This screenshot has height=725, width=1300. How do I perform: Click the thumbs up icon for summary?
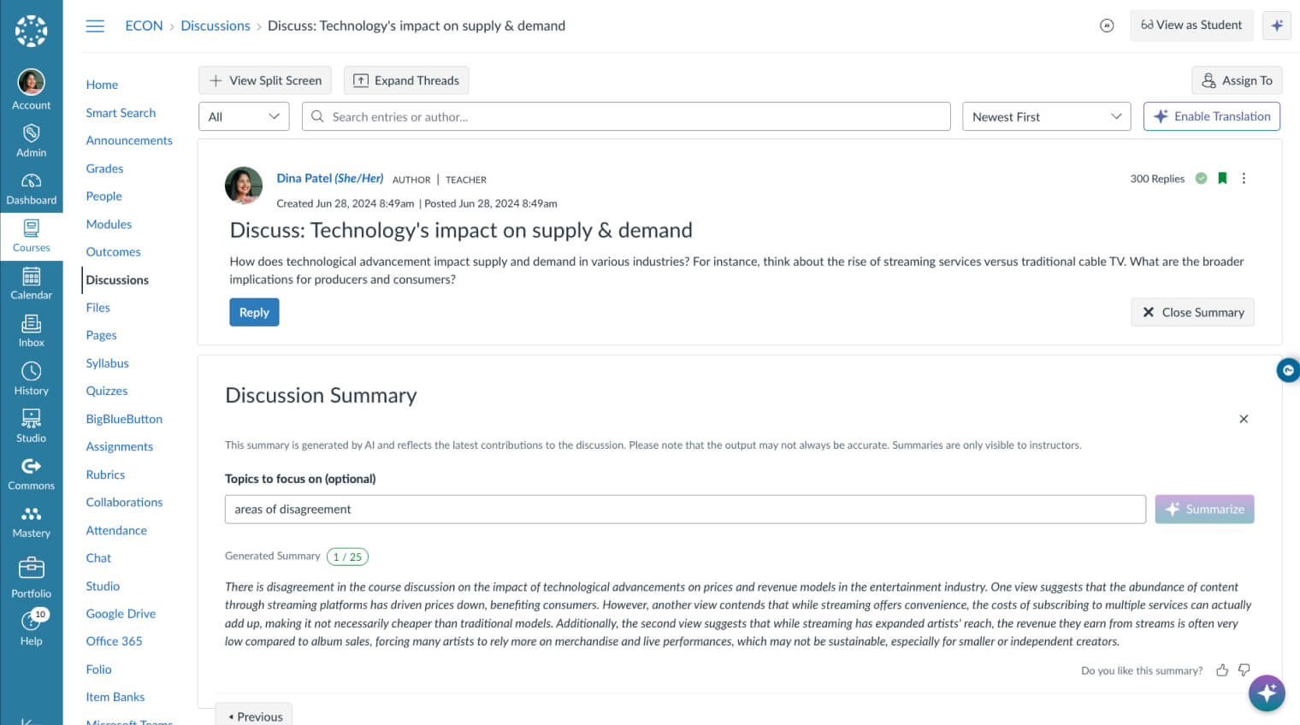coord(1222,670)
